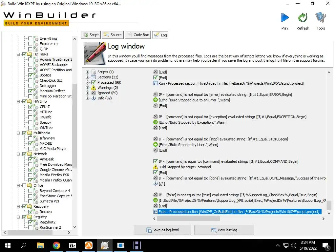This screenshot has height=252, width=336.
Task: Switch to the Script tab
Action: click(91, 35)
